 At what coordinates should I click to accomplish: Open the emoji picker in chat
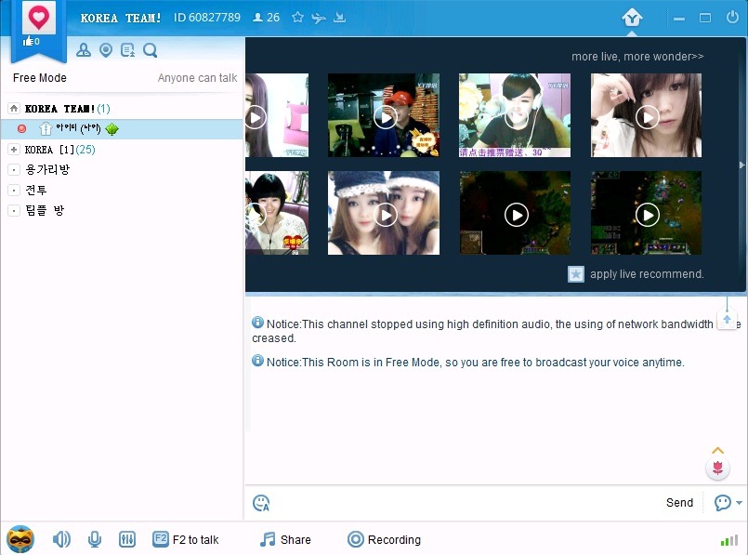point(261,503)
